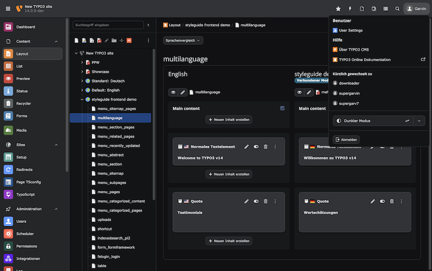Open the bookmarks star in top bar
The image size is (432, 271).
click(338, 9)
